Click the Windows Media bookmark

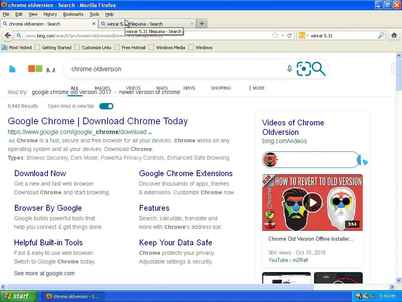[x=166, y=48]
